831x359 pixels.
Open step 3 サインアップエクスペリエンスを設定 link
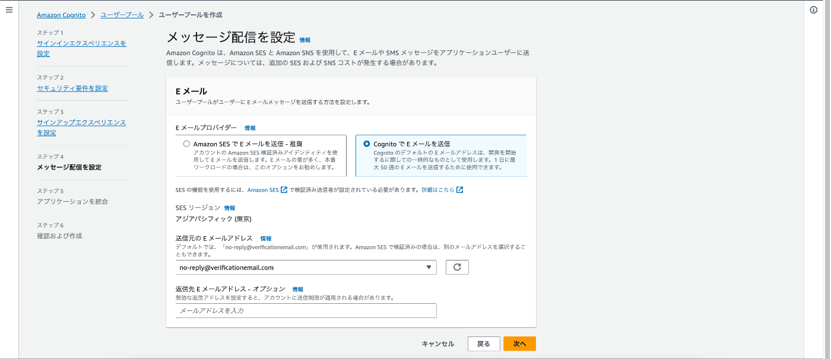(x=81, y=128)
